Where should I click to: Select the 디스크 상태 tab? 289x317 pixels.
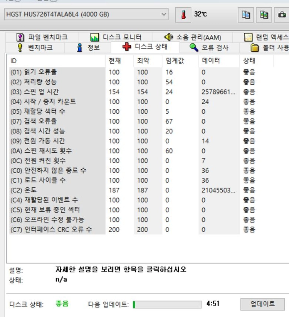click(x=145, y=47)
